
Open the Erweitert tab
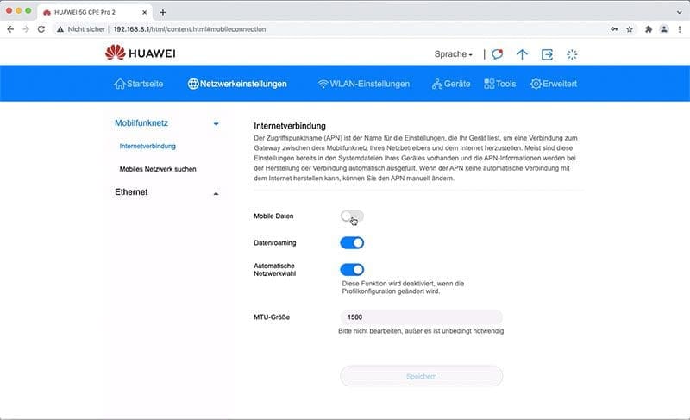click(554, 84)
